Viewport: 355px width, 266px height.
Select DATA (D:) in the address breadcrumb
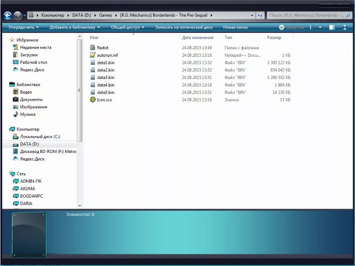(82, 16)
